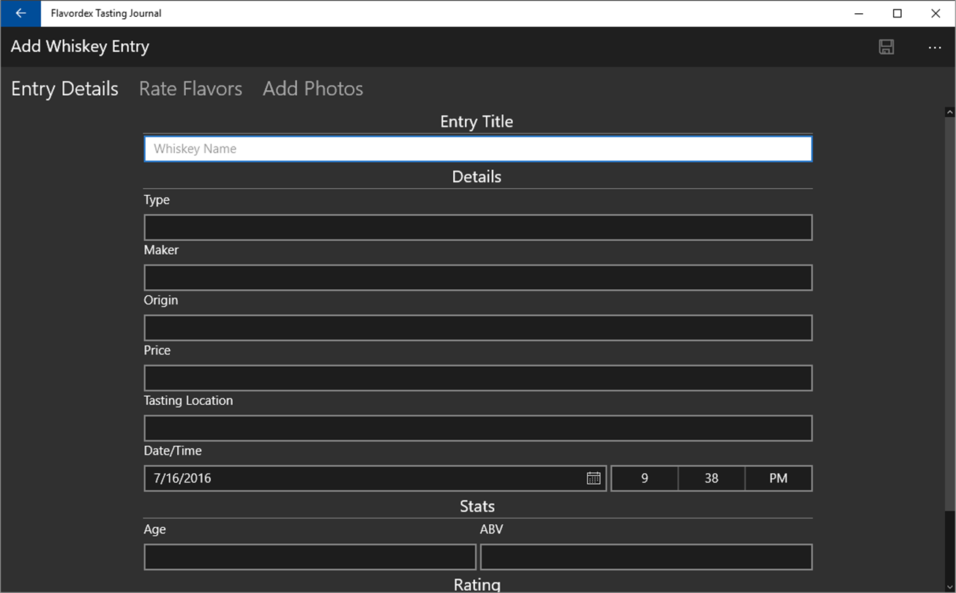Viewport: 956px width, 593px height.
Task: Click the vertical scrollbar thumb
Action: 950,315
